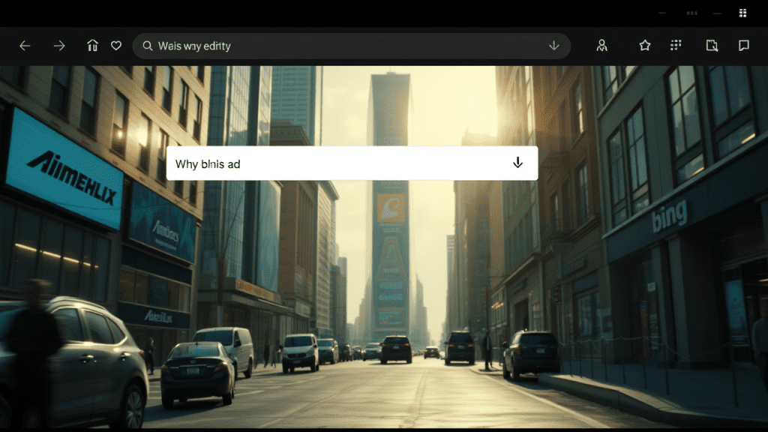Expand the address bar down arrow
The height and width of the screenshot is (432, 768).
pyautogui.click(x=554, y=46)
